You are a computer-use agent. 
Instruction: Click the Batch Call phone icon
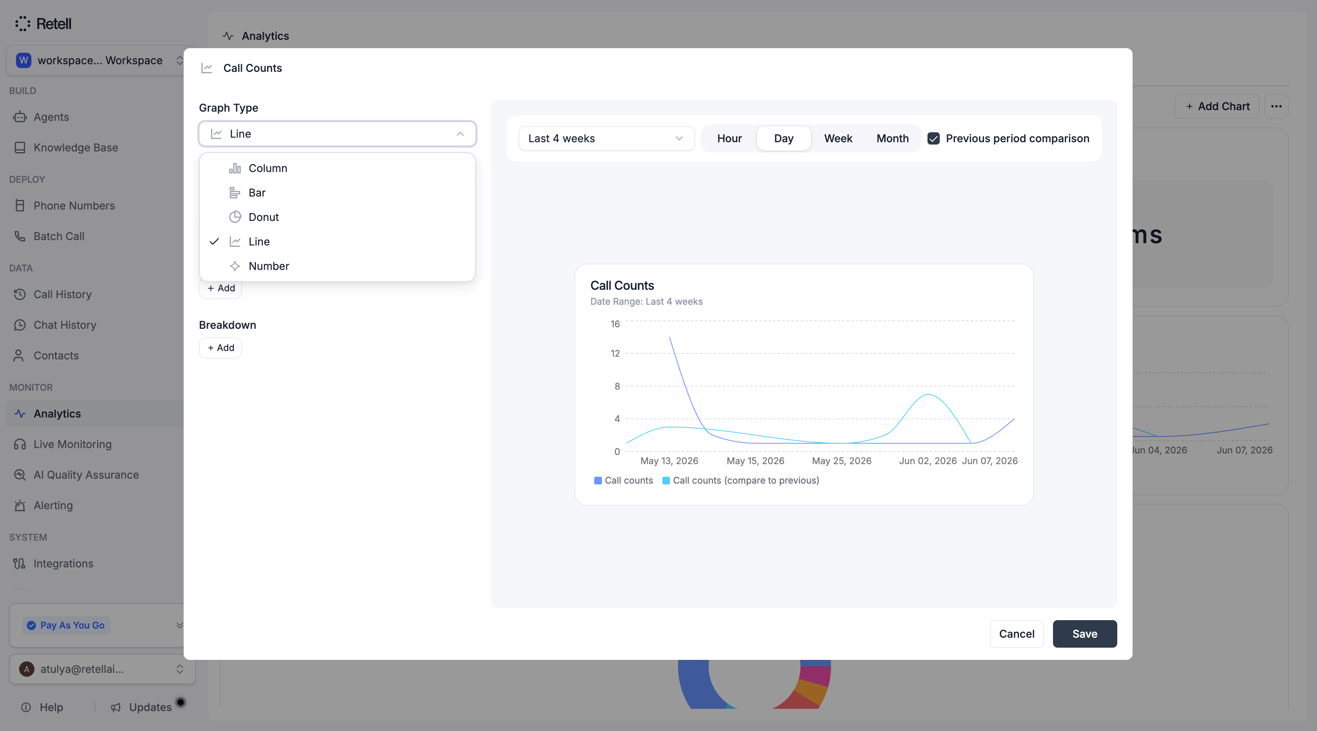coord(20,236)
